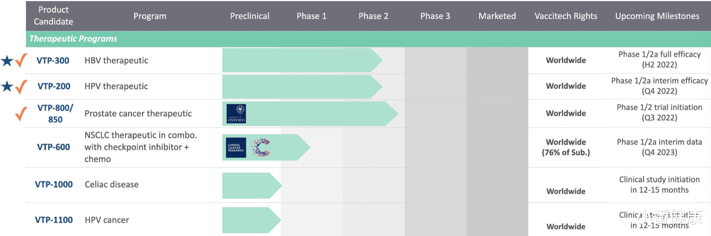
Task: Click the orange checkmark next to VTP-300
Action: coord(22,60)
